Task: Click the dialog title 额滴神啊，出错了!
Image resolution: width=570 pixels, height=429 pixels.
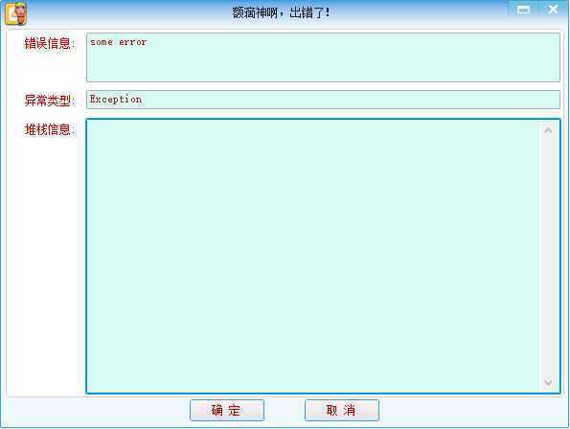Action: (281, 12)
